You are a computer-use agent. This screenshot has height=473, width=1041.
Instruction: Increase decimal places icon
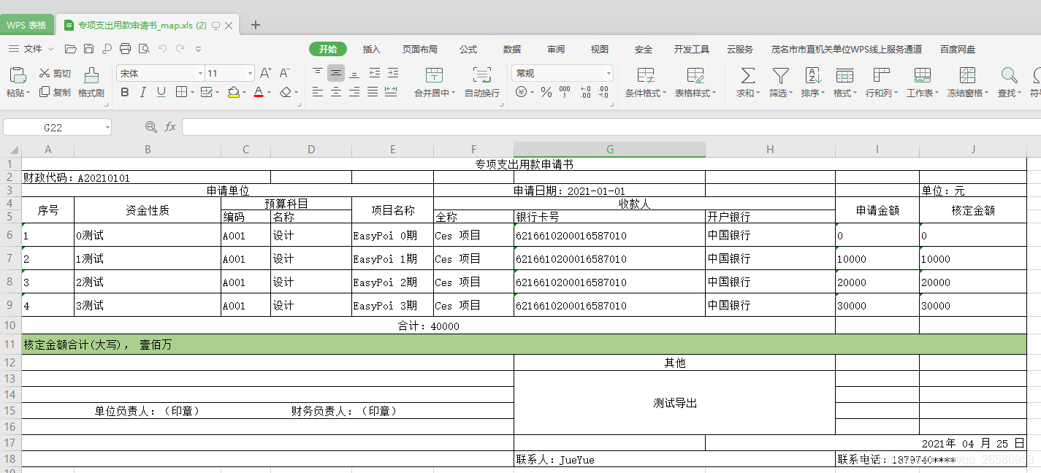pyautogui.click(x=585, y=92)
